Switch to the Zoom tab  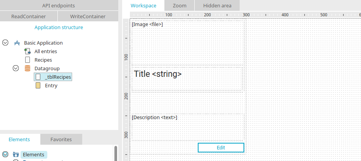pos(180,5)
